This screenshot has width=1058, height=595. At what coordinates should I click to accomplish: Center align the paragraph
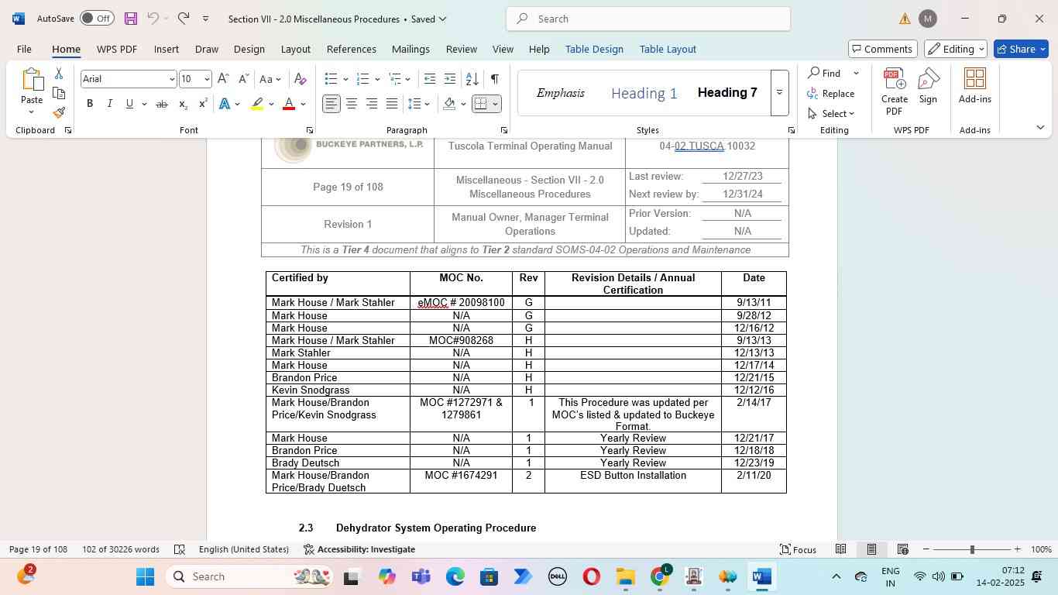coord(352,104)
